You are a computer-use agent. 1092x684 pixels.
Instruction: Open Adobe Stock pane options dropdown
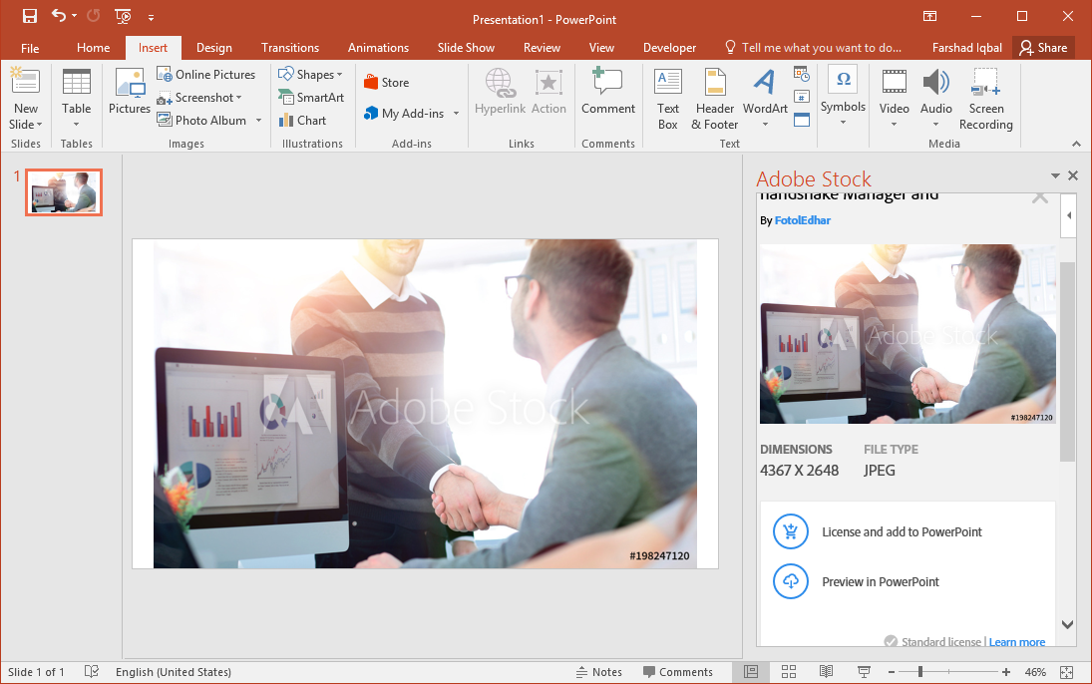(x=1055, y=176)
